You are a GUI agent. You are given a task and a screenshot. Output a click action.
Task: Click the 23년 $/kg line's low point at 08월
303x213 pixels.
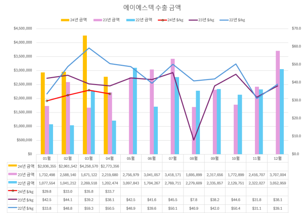pos(194,140)
